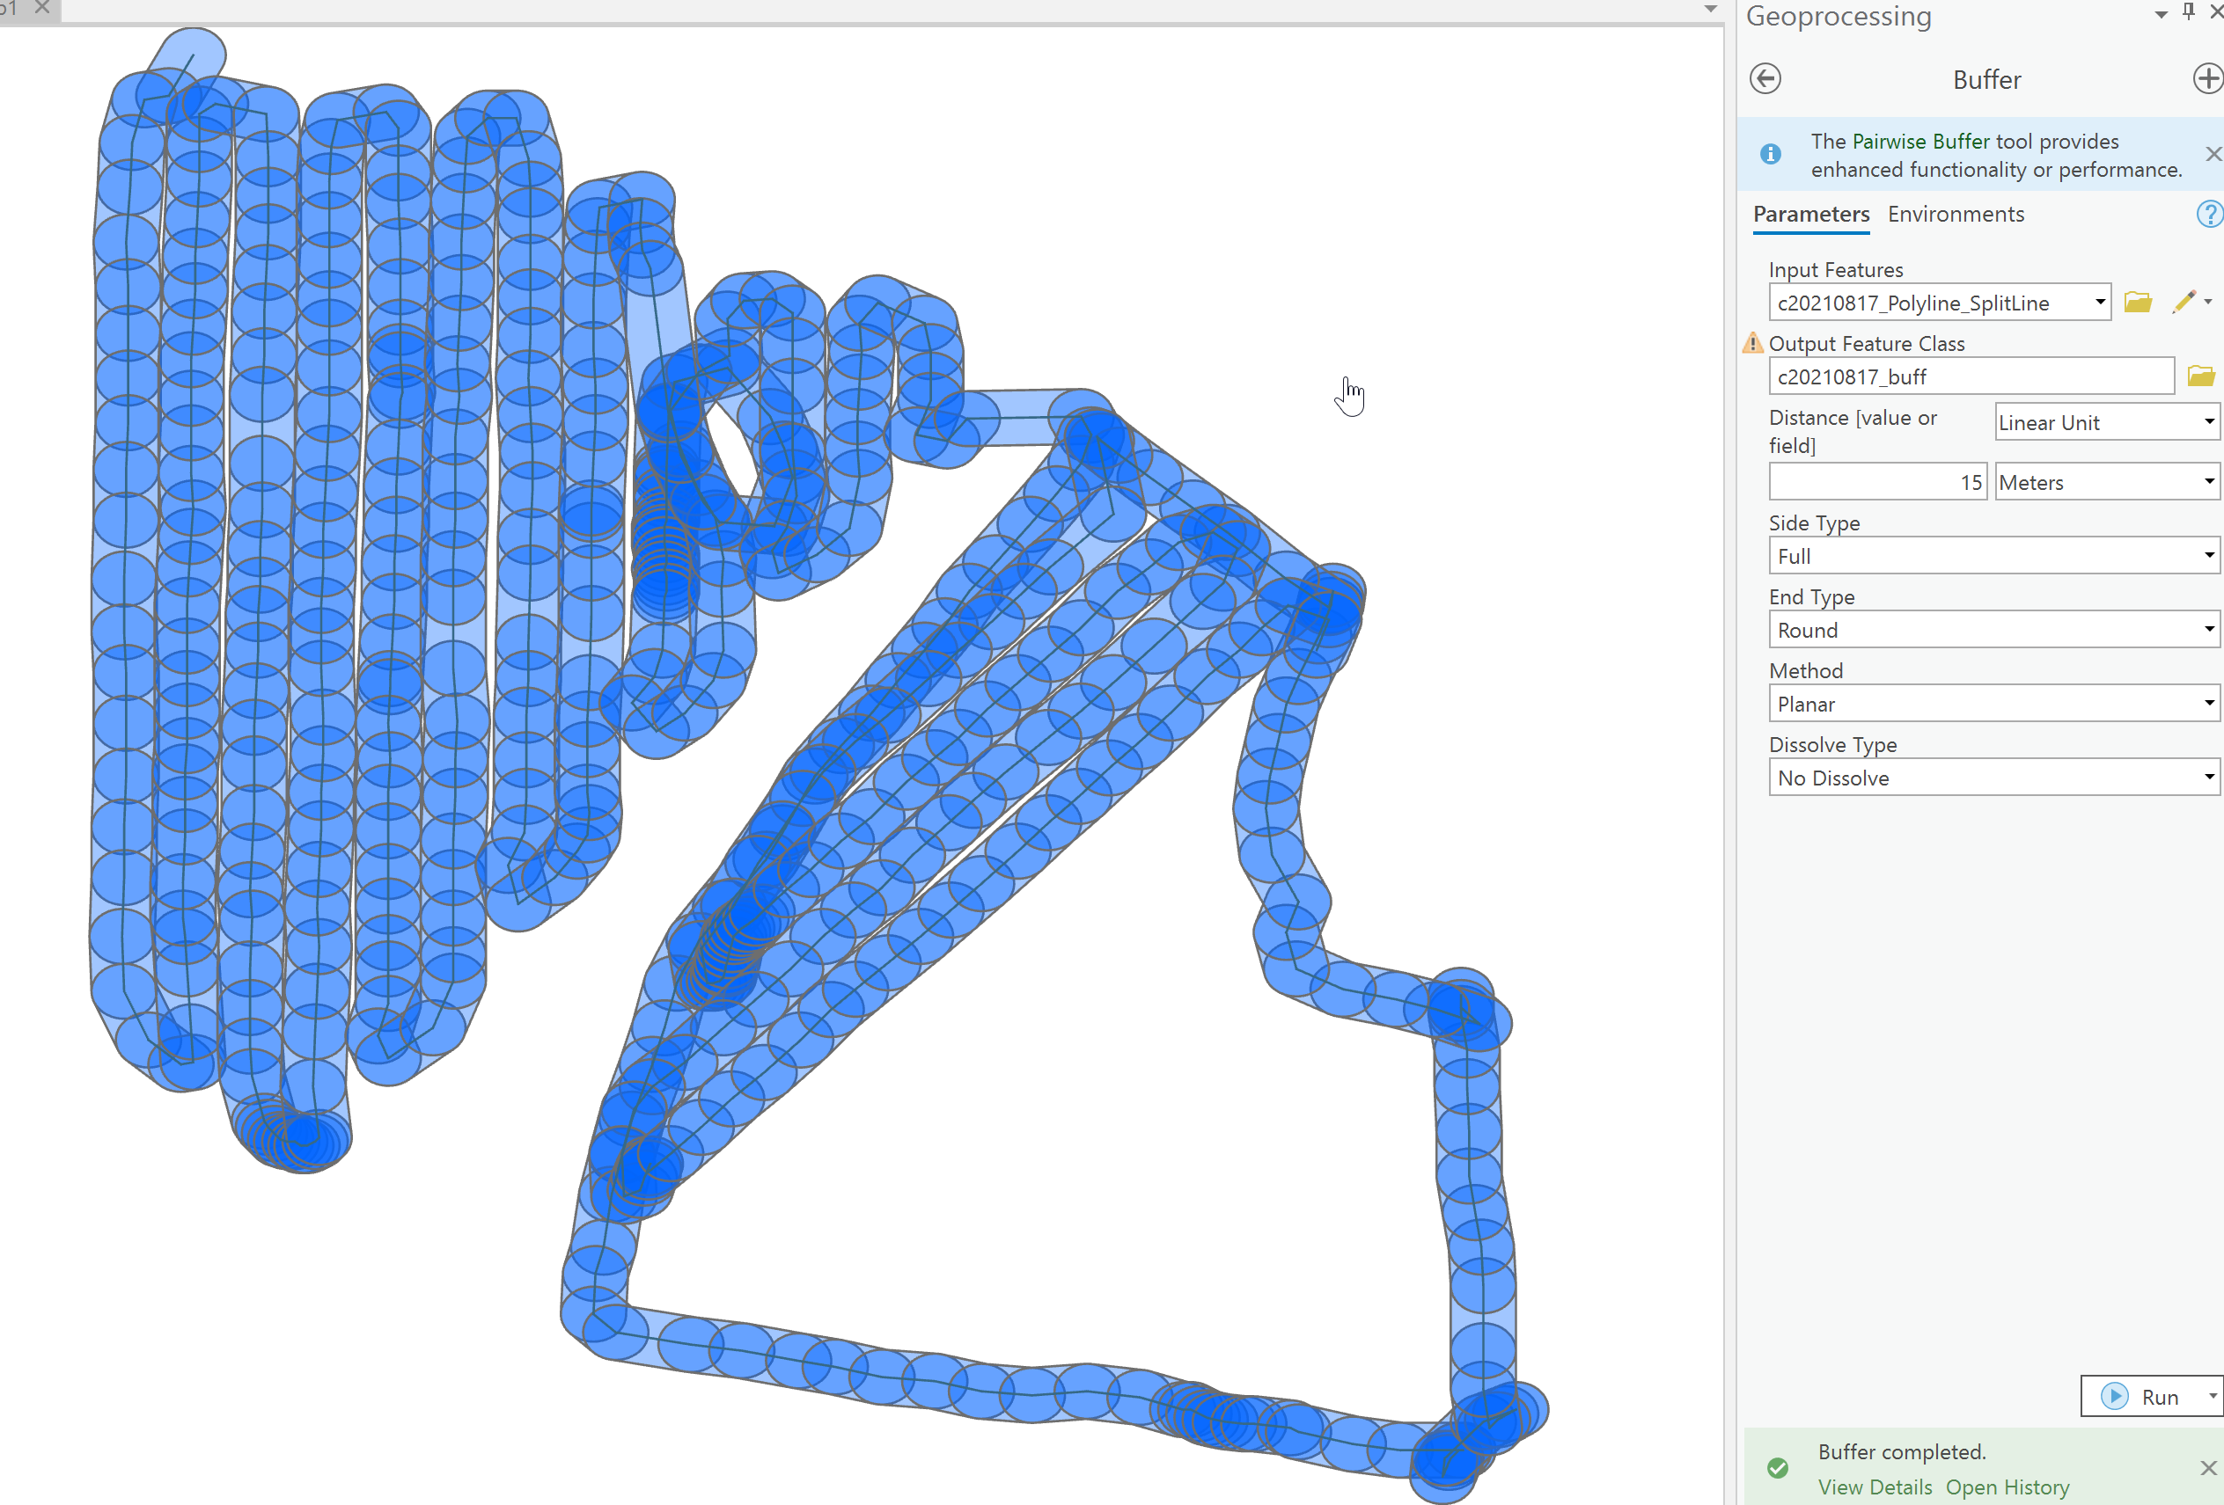Select the Parameters tab
Screen dimensions: 2224x1505
[x=1810, y=214]
